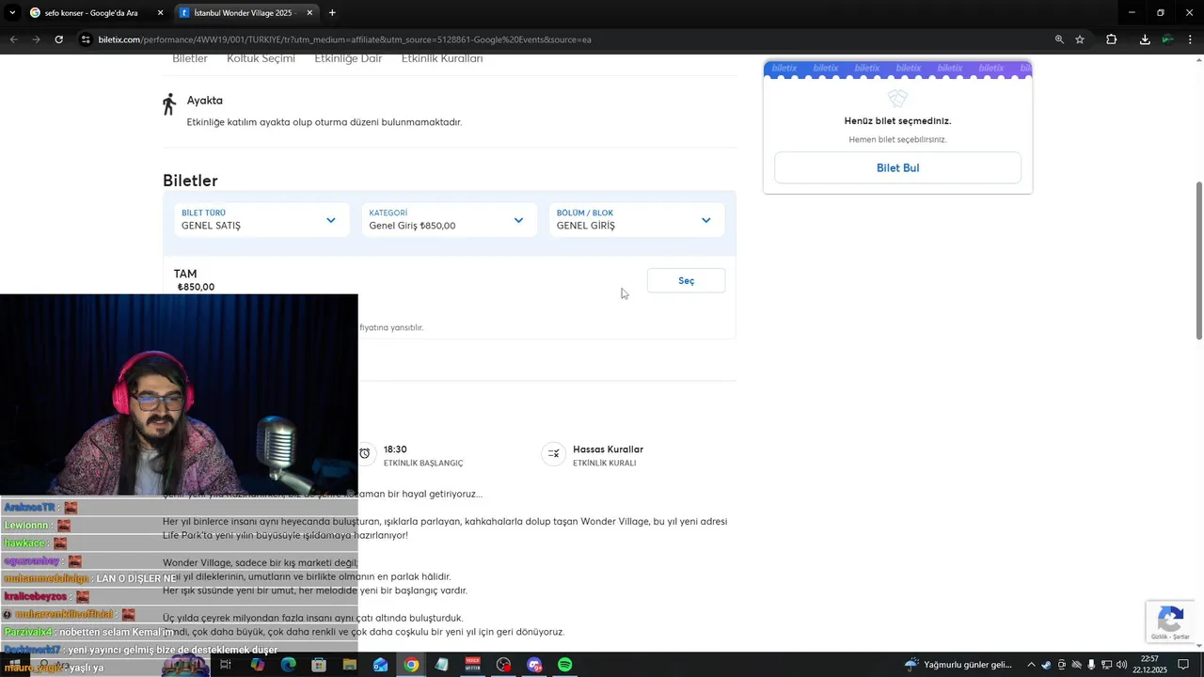Open Microsoft Store from the taskbar
Image resolution: width=1204 pixels, height=677 pixels.
pyautogui.click(x=319, y=665)
